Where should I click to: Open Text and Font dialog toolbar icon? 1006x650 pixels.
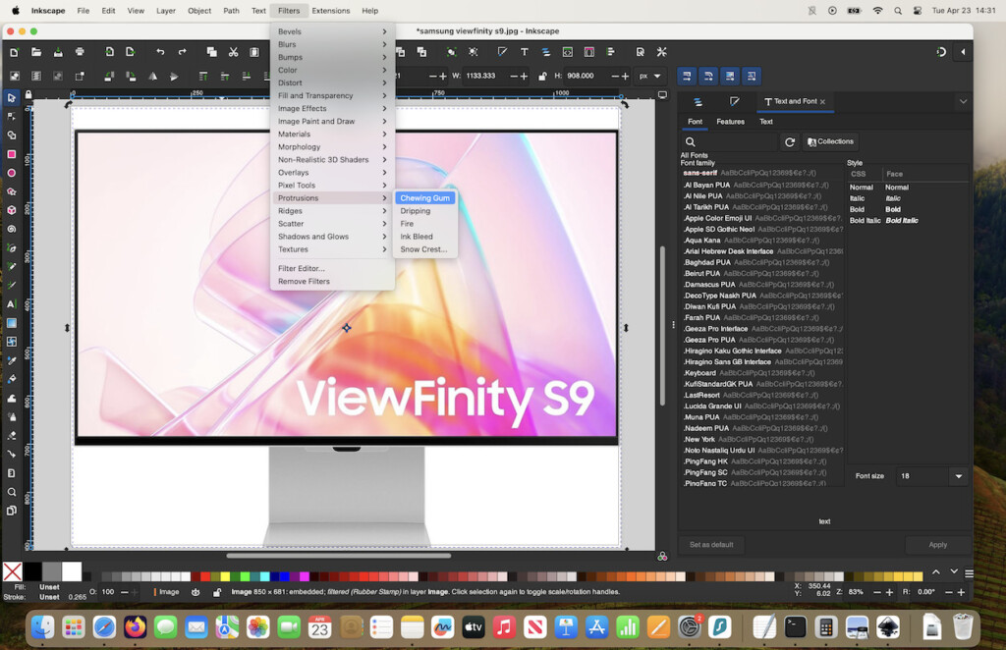(525, 52)
